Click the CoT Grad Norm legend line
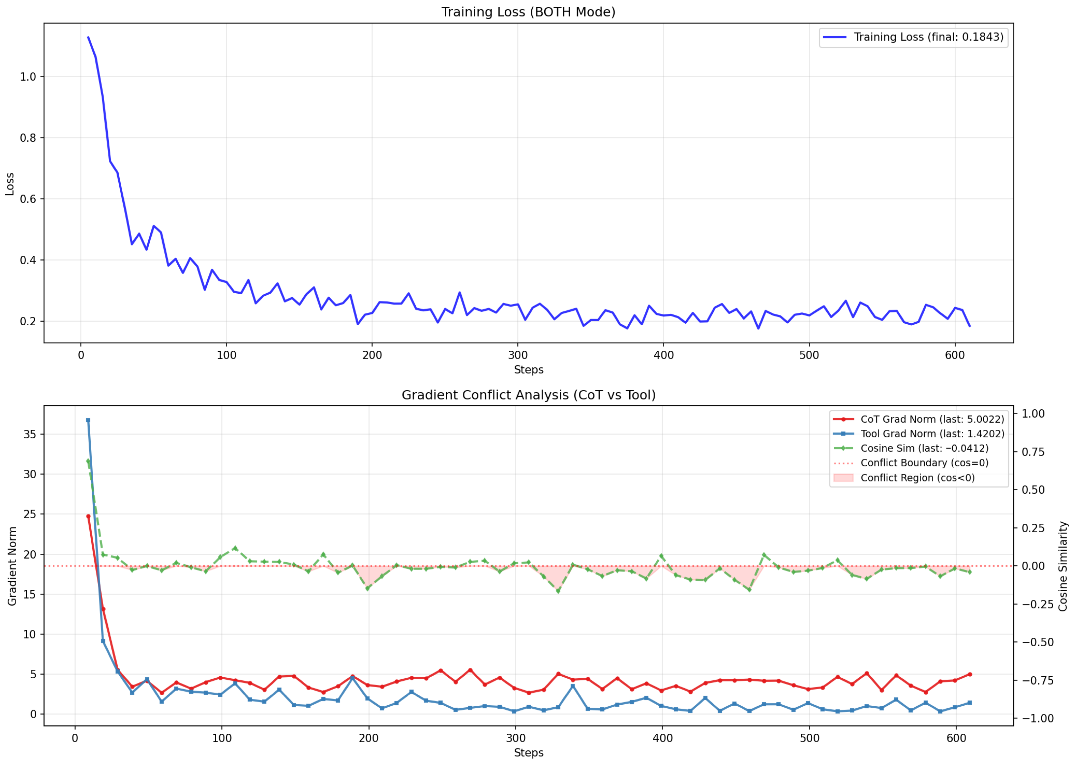This screenshot has width=1072, height=764. click(x=844, y=419)
